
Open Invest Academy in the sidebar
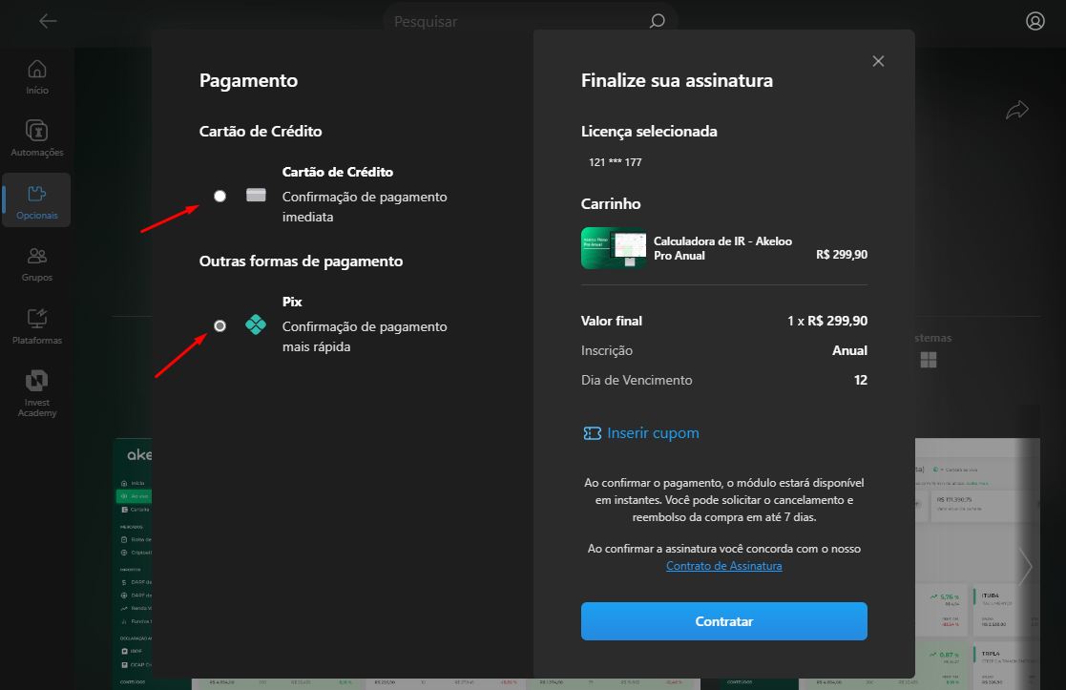point(37,393)
